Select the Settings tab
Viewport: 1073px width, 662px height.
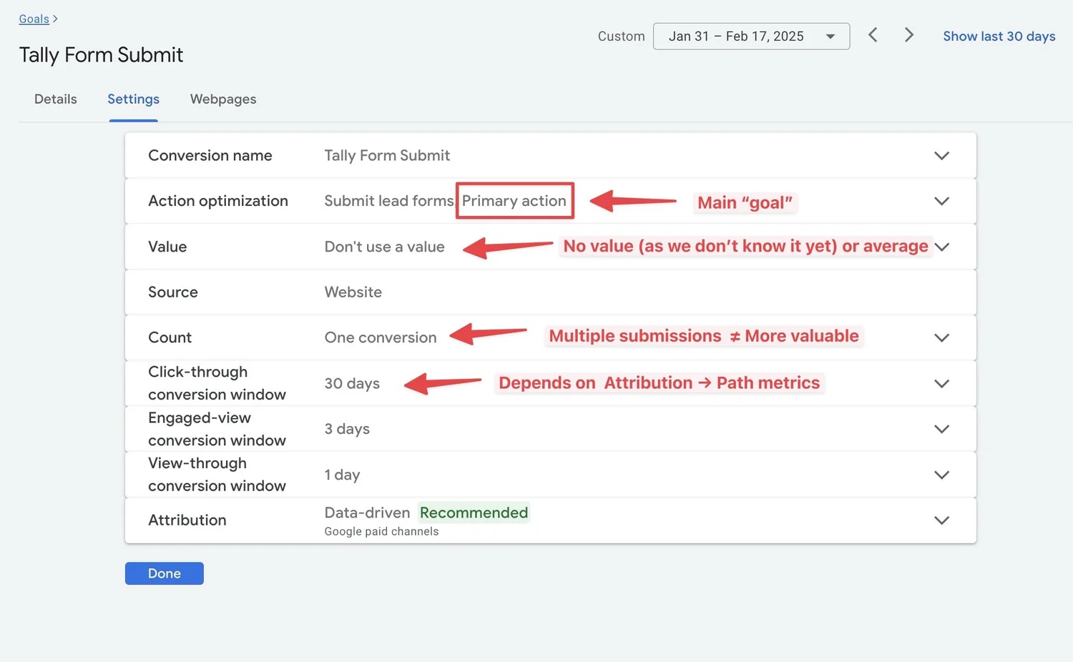tap(133, 99)
